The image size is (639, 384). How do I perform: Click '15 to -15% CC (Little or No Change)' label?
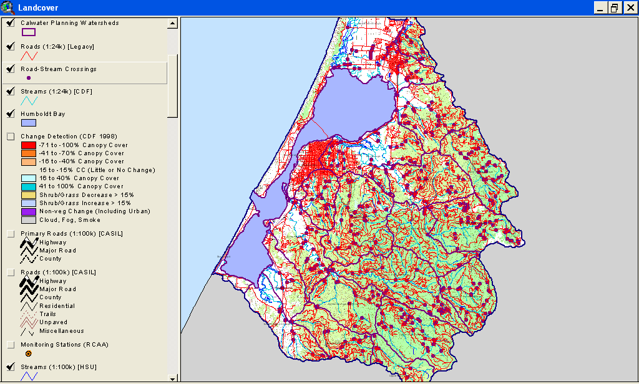click(x=97, y=170)
